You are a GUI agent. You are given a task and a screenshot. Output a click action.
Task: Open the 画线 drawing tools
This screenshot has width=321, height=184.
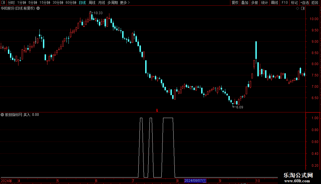(x=274, y=3)
